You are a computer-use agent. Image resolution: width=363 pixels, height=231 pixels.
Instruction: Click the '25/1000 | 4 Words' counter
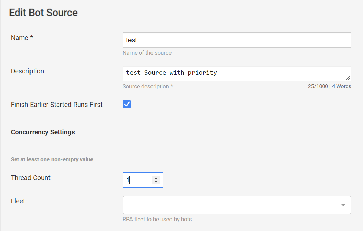click(329, 86)
